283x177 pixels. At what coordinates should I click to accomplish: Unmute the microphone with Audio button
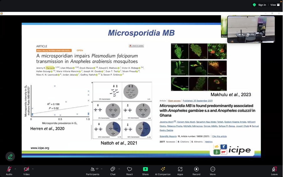click(x=9, y=169)
